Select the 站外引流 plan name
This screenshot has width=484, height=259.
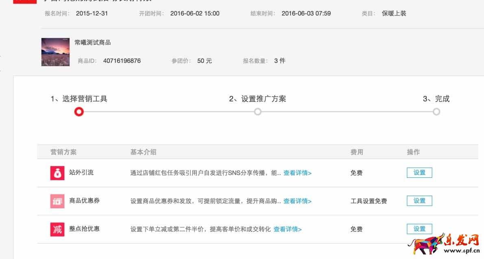81,173
